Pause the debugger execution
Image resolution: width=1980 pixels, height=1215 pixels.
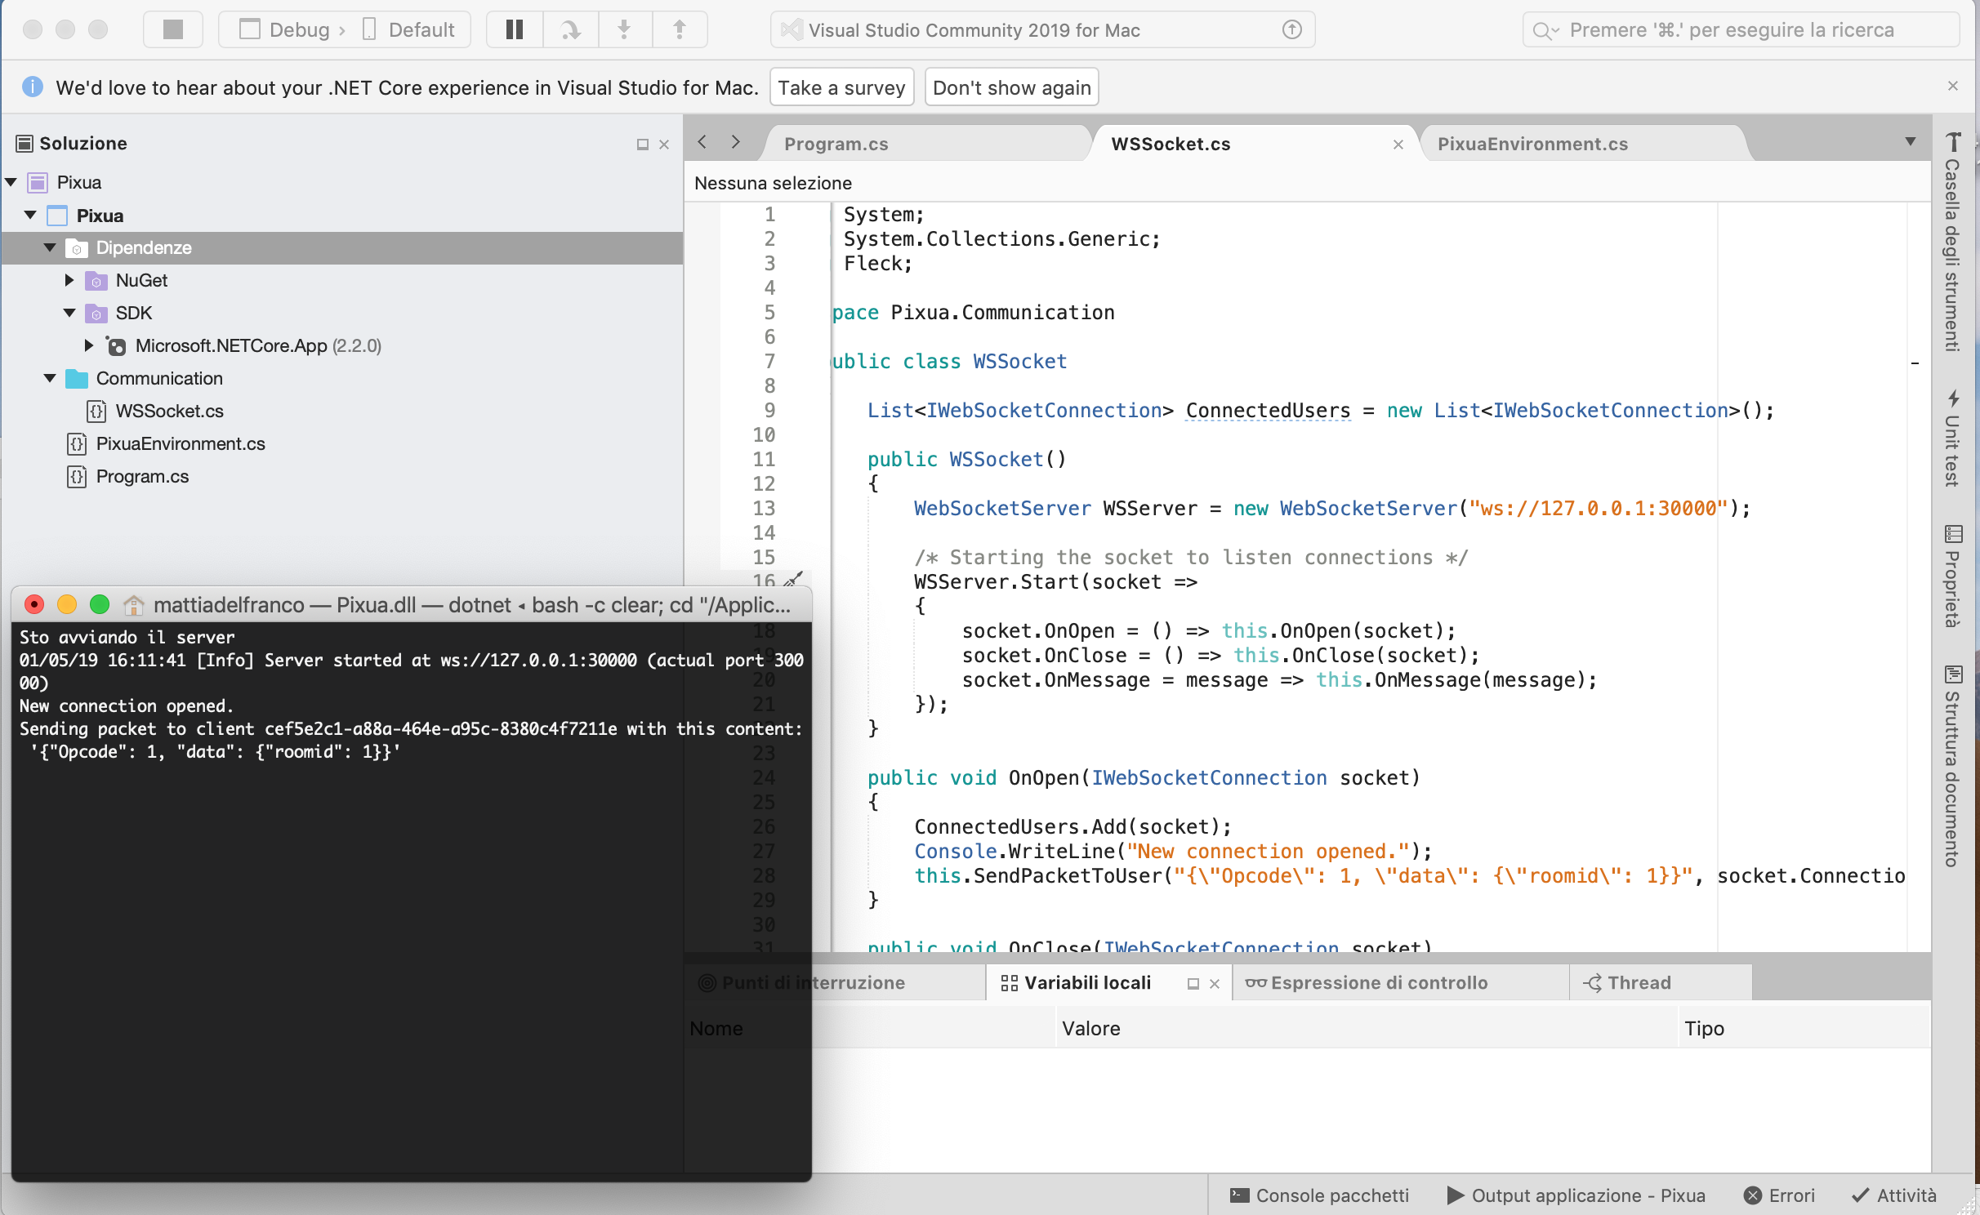pos(515,30)
